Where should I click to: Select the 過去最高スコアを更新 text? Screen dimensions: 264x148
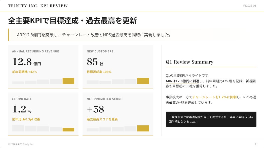(x=102, y=119)
